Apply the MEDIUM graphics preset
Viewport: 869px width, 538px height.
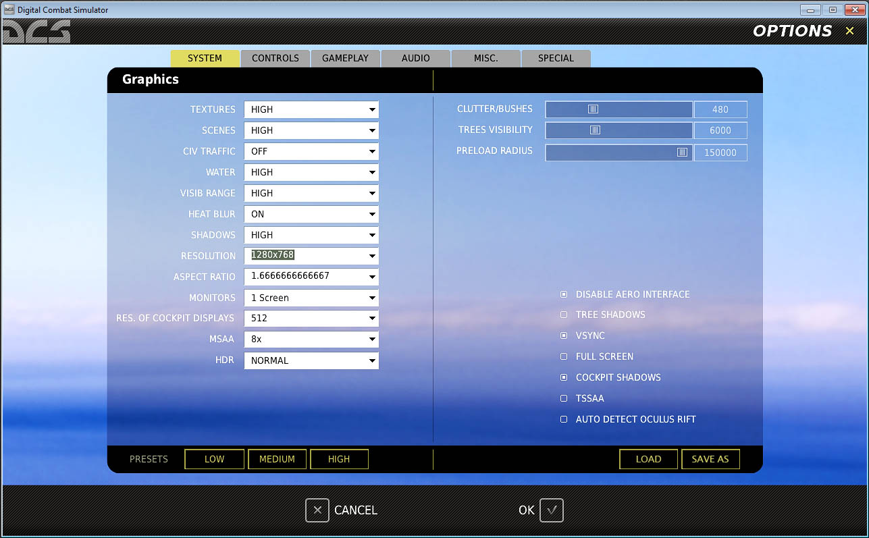pos(278,459)
